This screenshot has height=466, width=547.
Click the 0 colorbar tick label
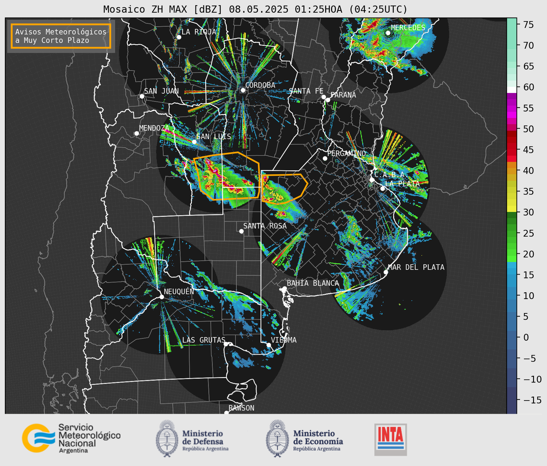526,338
